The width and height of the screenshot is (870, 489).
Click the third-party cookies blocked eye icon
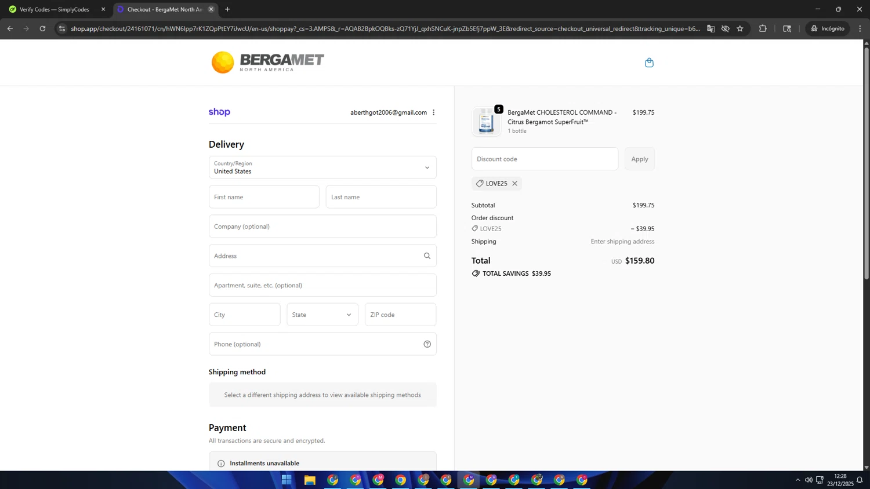click(725, 28)
